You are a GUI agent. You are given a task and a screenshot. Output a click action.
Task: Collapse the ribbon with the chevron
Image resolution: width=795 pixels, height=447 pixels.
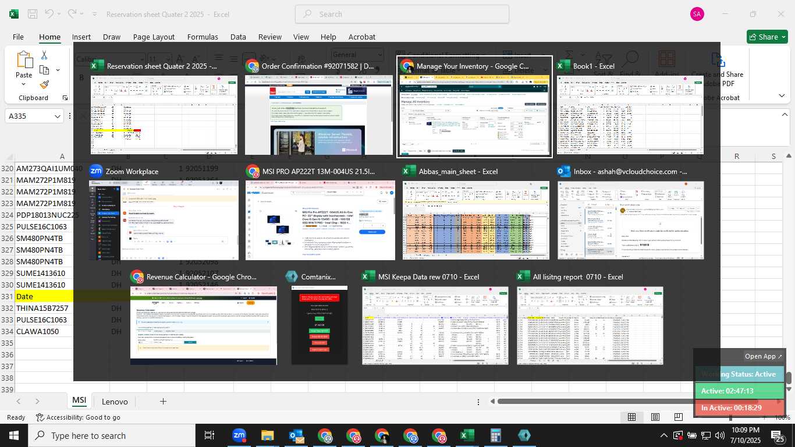point(782,95)
